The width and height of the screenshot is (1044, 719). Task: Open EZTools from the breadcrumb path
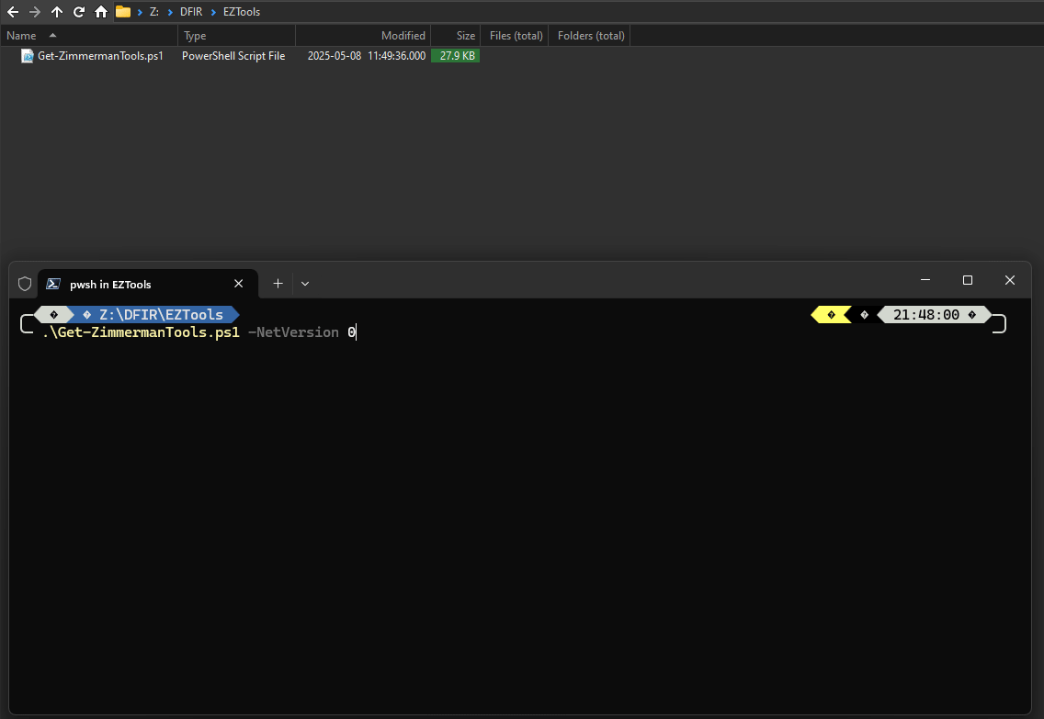pyautogui.click(x=241, y=12)
